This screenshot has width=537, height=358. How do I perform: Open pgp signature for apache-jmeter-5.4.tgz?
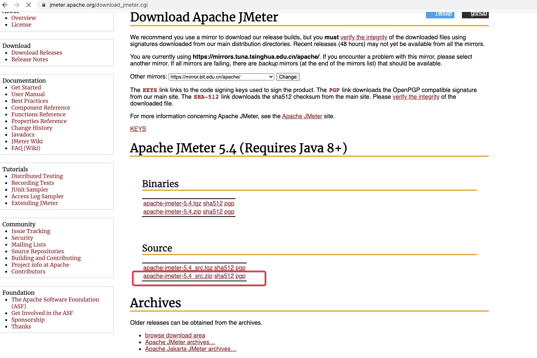coord(229,204)
